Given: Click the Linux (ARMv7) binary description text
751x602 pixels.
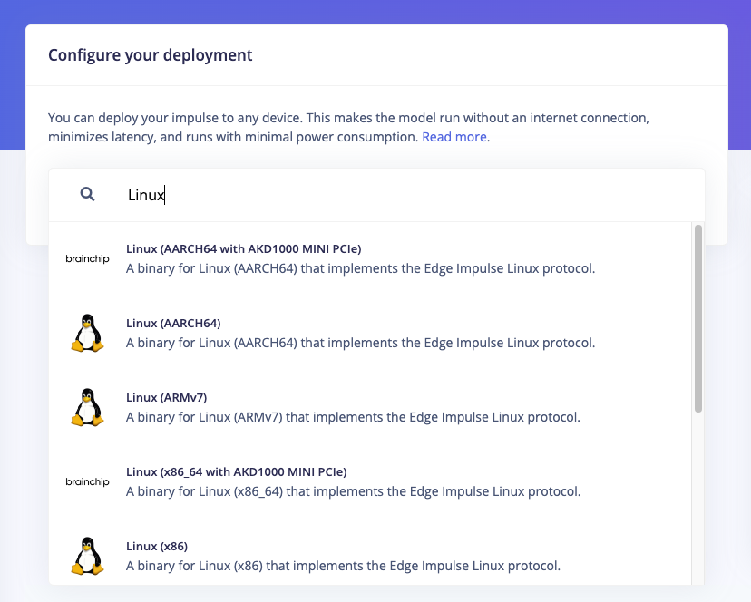Looking at the screenshot, I should pos(353,417).
